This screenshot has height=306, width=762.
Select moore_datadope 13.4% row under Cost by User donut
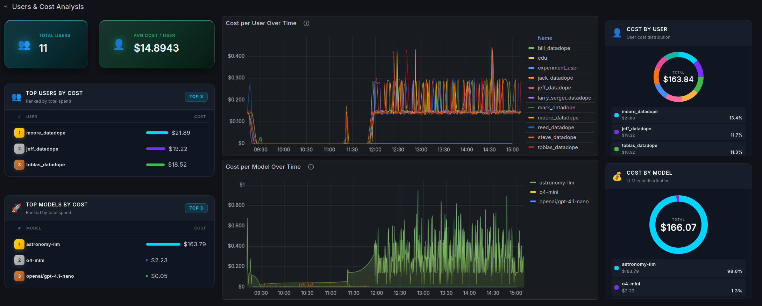coord(678,115)
